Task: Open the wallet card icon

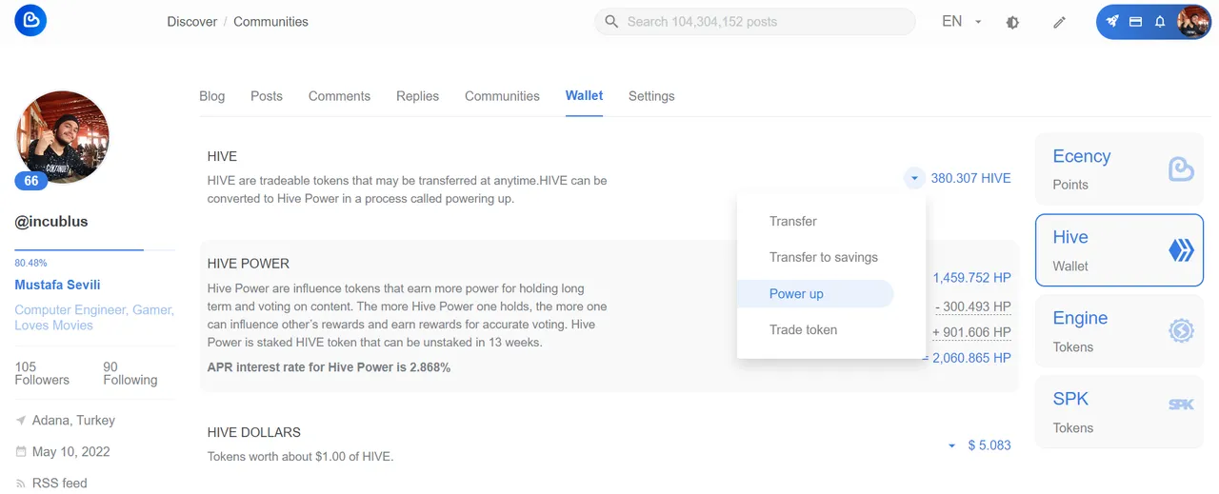Action: 1135,21
